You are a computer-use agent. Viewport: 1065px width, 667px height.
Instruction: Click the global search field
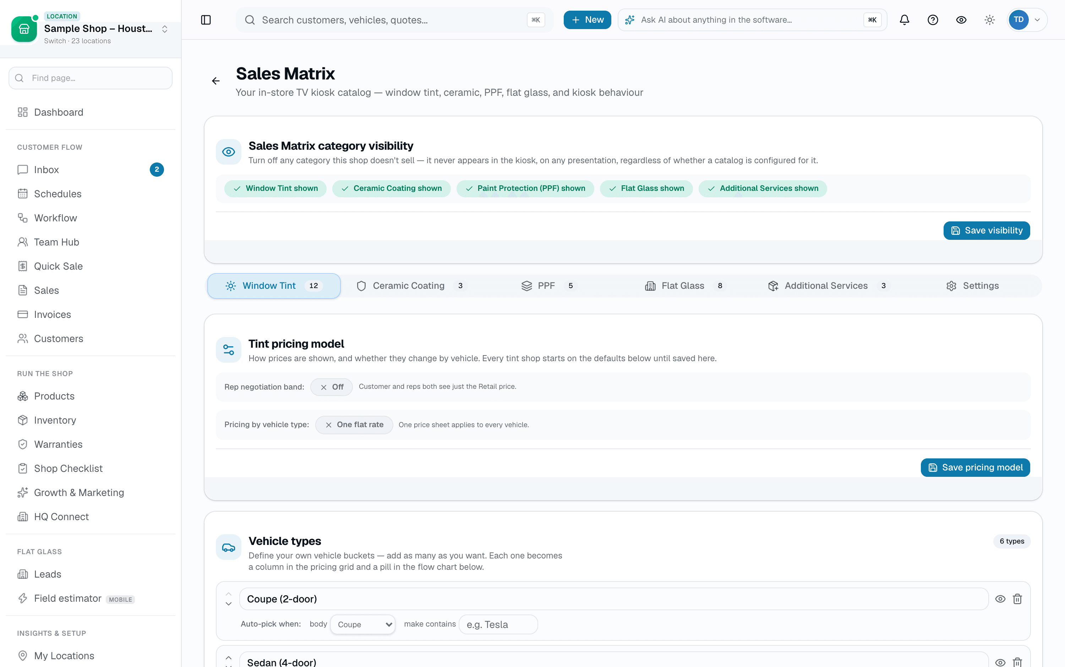point(394,20)
